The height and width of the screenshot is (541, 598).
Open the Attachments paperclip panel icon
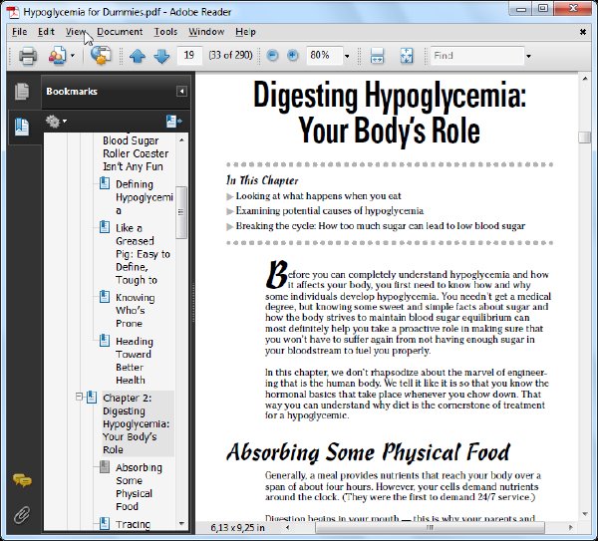pos(22,515)
